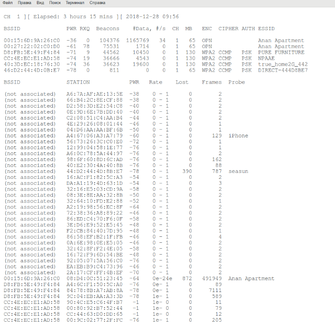Click the Frames value 491949

coord(212,278)
